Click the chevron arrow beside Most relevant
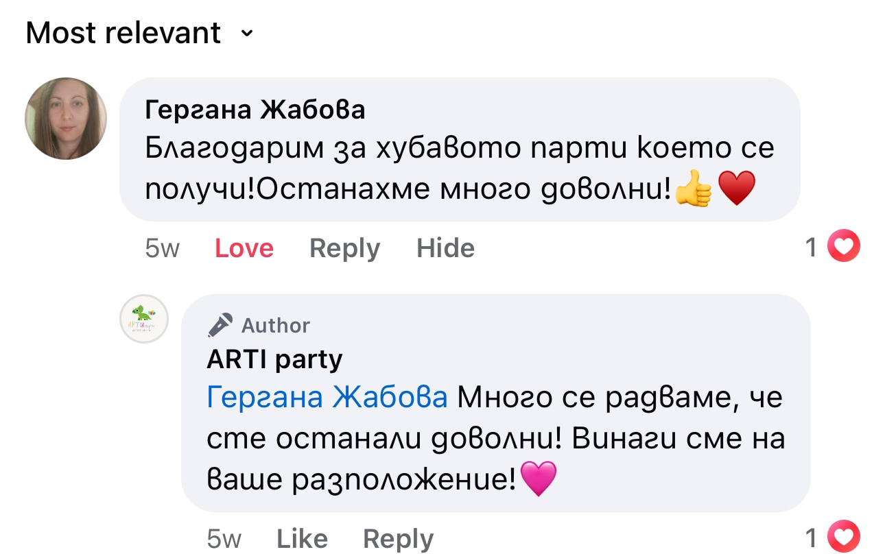 click(248, 34)
